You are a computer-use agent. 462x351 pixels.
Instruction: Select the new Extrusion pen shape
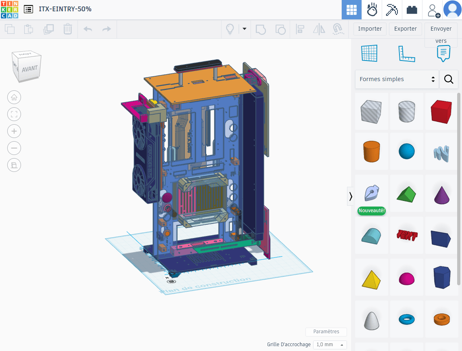coord(371,193)
